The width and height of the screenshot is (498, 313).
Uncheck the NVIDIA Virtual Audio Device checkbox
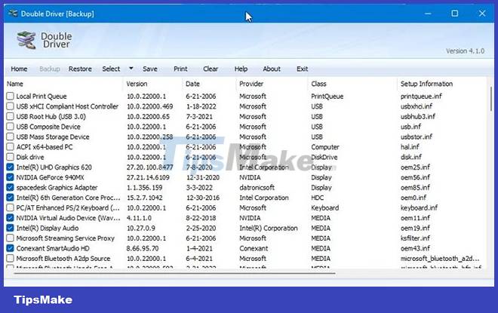pos(10,218)
